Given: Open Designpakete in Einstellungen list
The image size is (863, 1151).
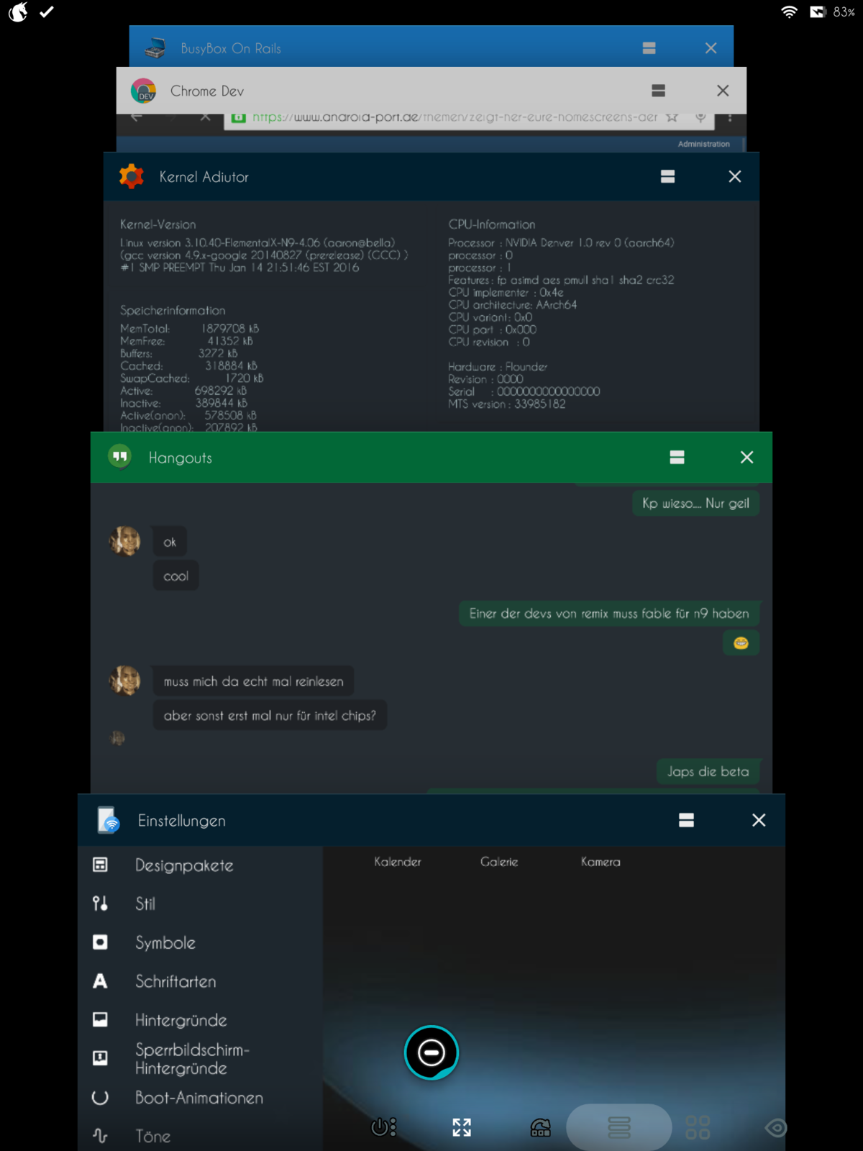Looking at the screenshot, I should (184, 865).
